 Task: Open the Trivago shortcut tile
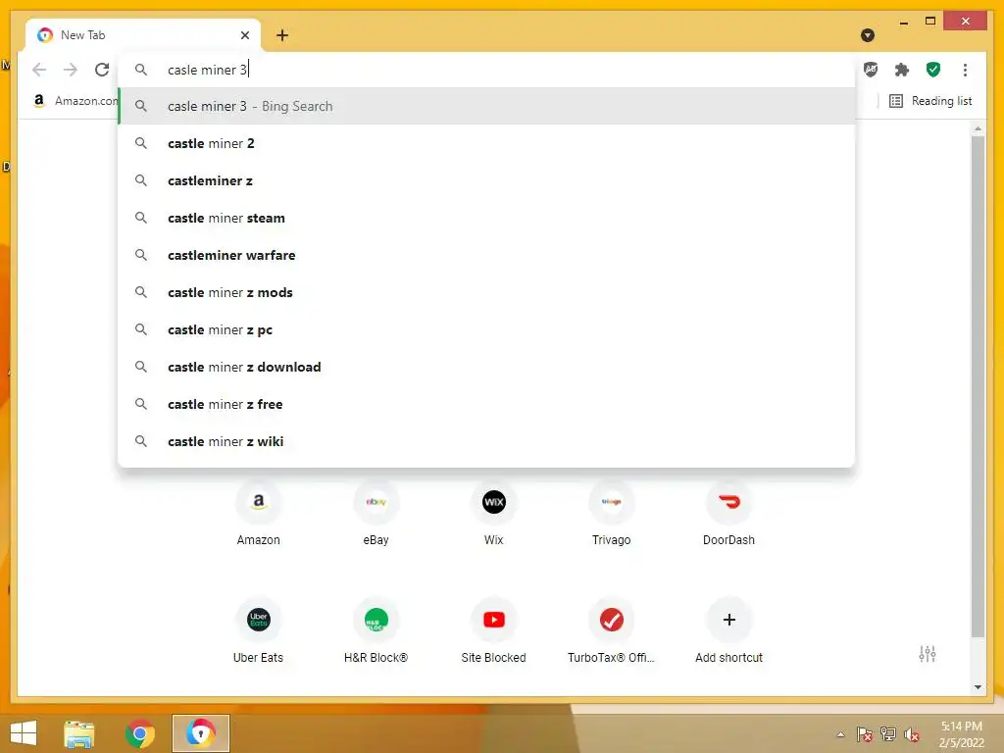[x=612, y=512]
